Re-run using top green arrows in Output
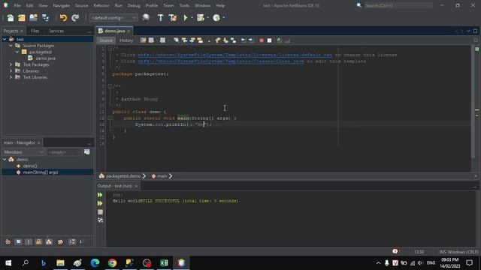481x270 pixels. click(100, 195)
